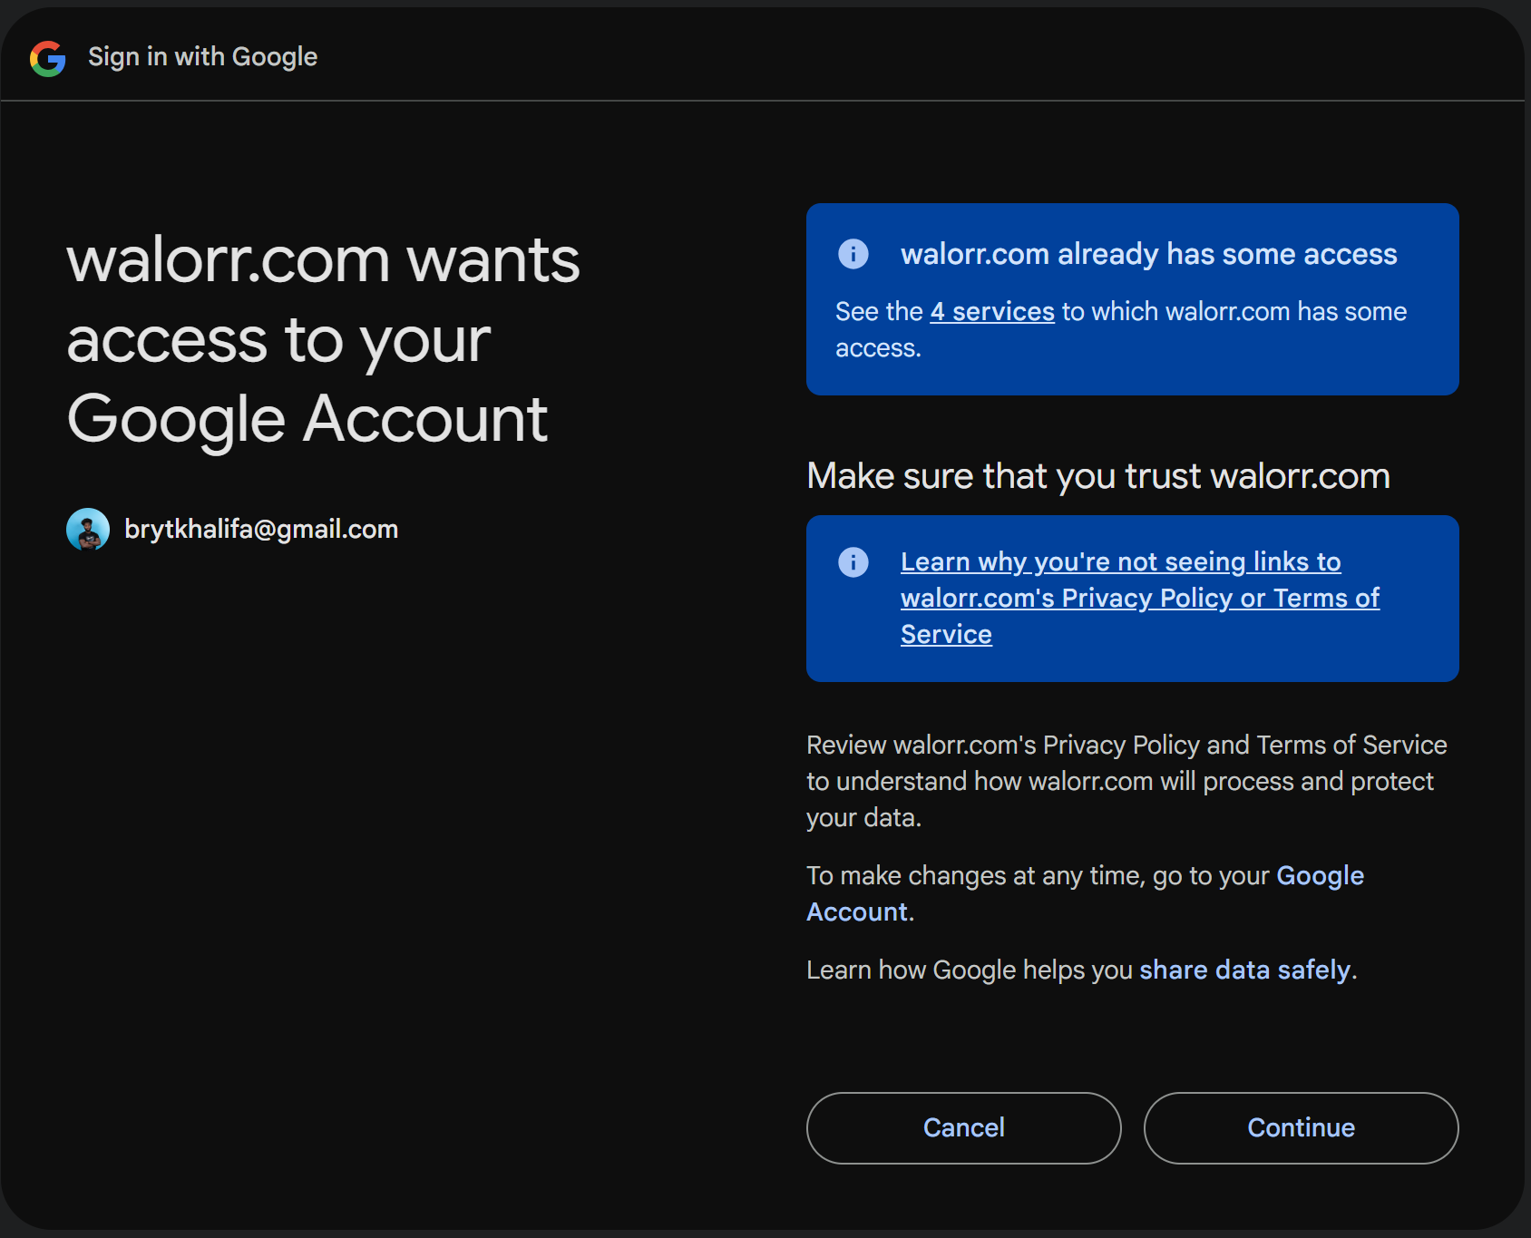Continue to grant walorr.com access
Image resolution: width=1531 pixels, height=1238 pixels.
1302,1127
